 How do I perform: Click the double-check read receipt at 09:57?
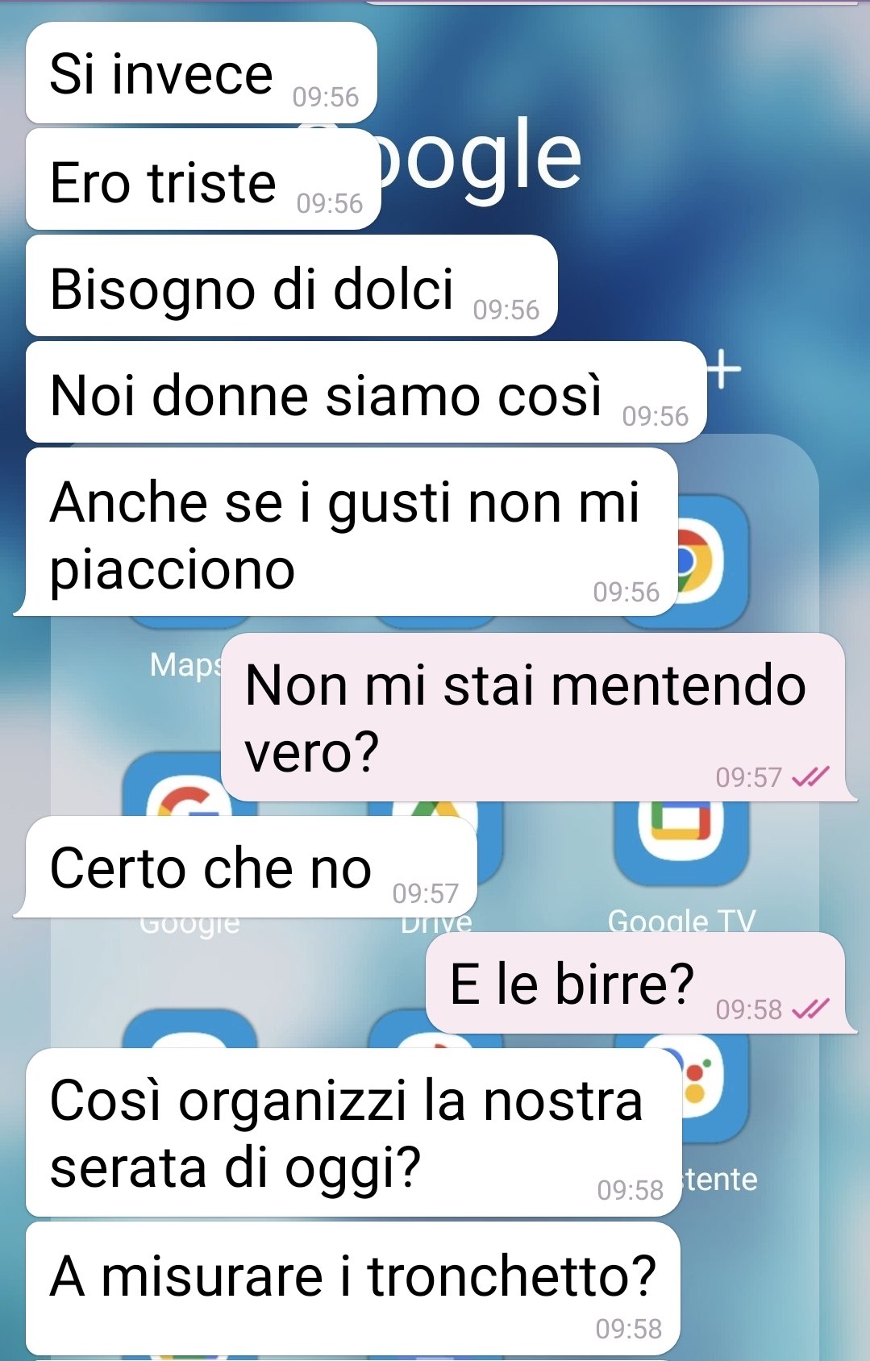[x=810, y=776]
